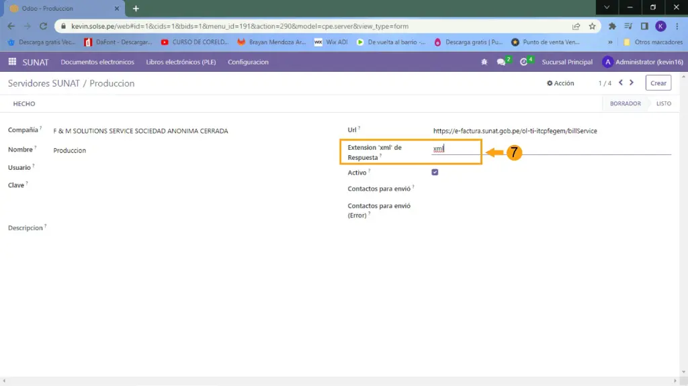This screenshot has height=386, width=688.
Task: View the site lock information icon
Action: pyautogui.click(x=64, y=26)
